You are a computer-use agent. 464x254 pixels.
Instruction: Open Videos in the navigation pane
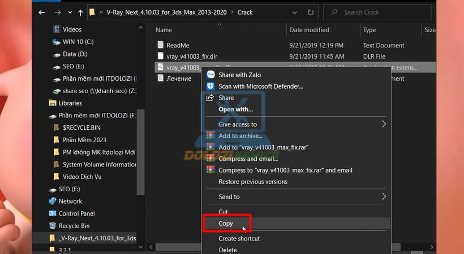click(x=72, y=29)
